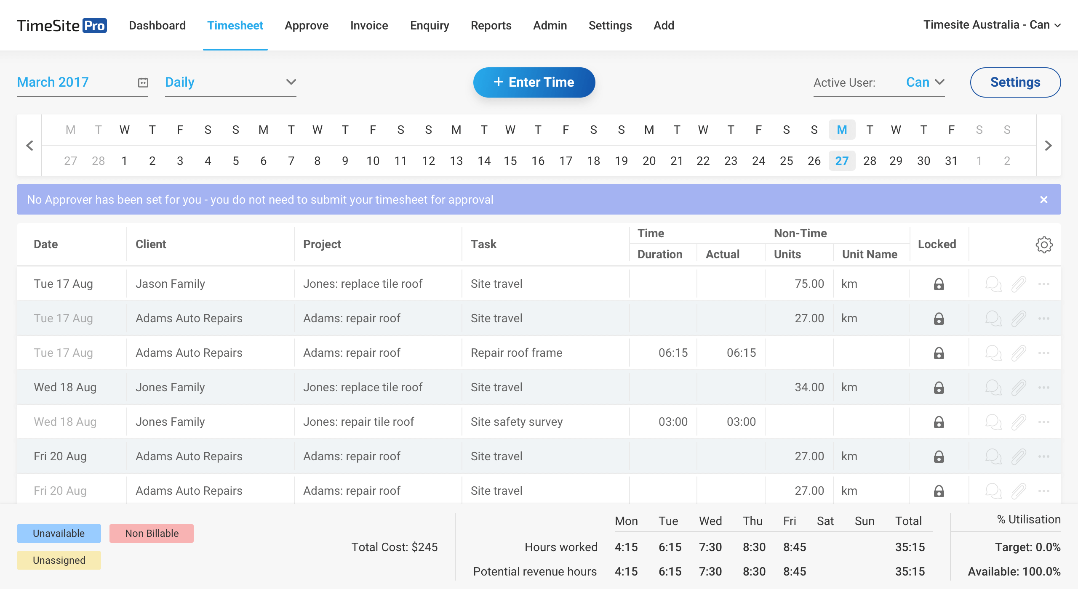Viewport: 1078px width, 589px height.
Task: Toggle the lock on Jason Family row
Action: pyautogui.click(x=939, y=284)
